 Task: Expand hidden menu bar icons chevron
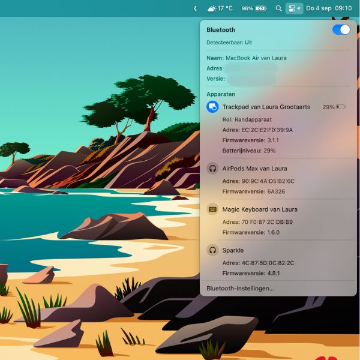(x=195, y=9)
